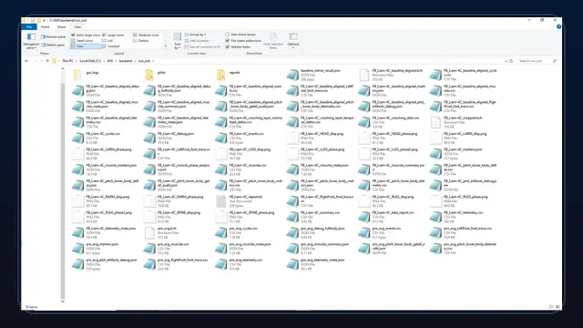Screen dimensions: 583x328
Task: Open the plots folder icon
Action: 149,75
